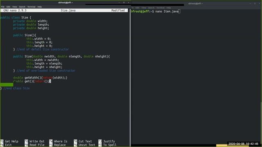Click the 'this.height = nheight;' line
The image size is (262, 147).
click(44, 67)
